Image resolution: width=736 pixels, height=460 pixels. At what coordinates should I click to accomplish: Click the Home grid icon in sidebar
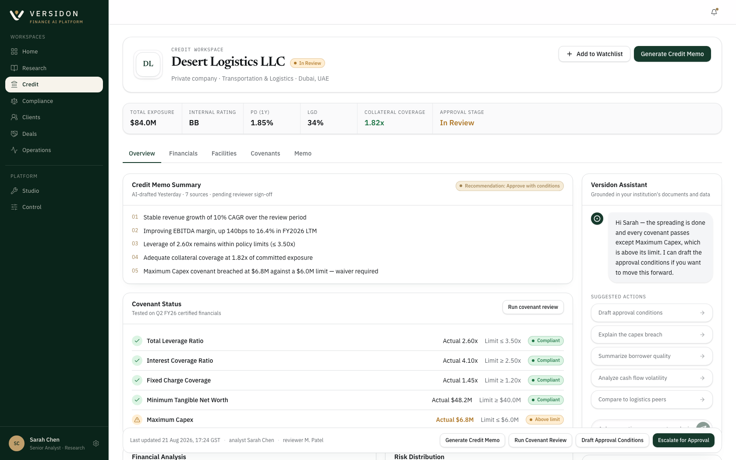[14, 52]
